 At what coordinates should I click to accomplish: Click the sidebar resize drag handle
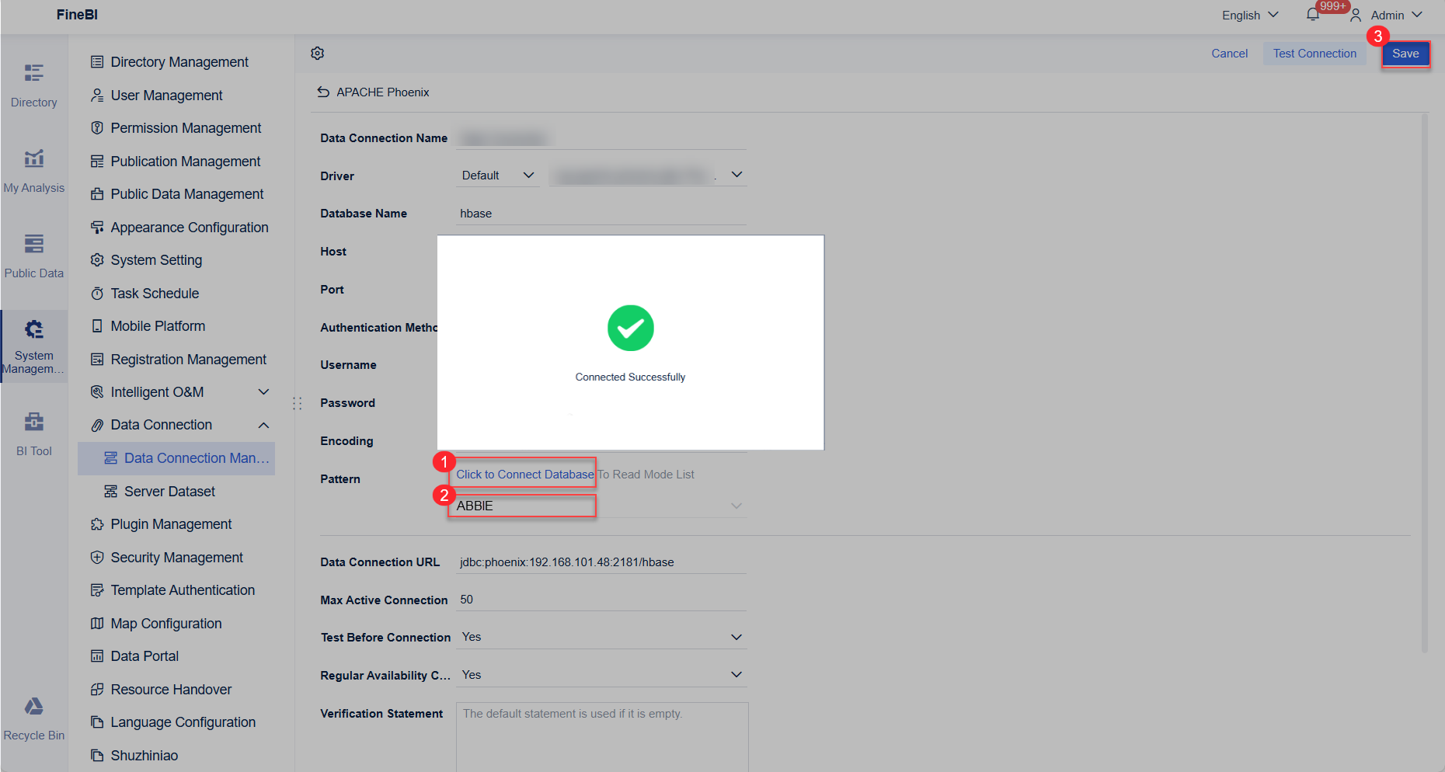[x=298, y=403]
